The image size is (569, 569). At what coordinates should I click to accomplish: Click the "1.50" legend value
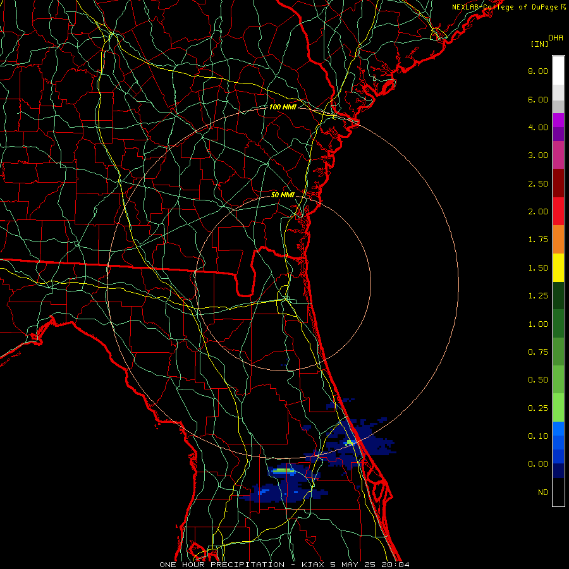(x=538, y=268)
